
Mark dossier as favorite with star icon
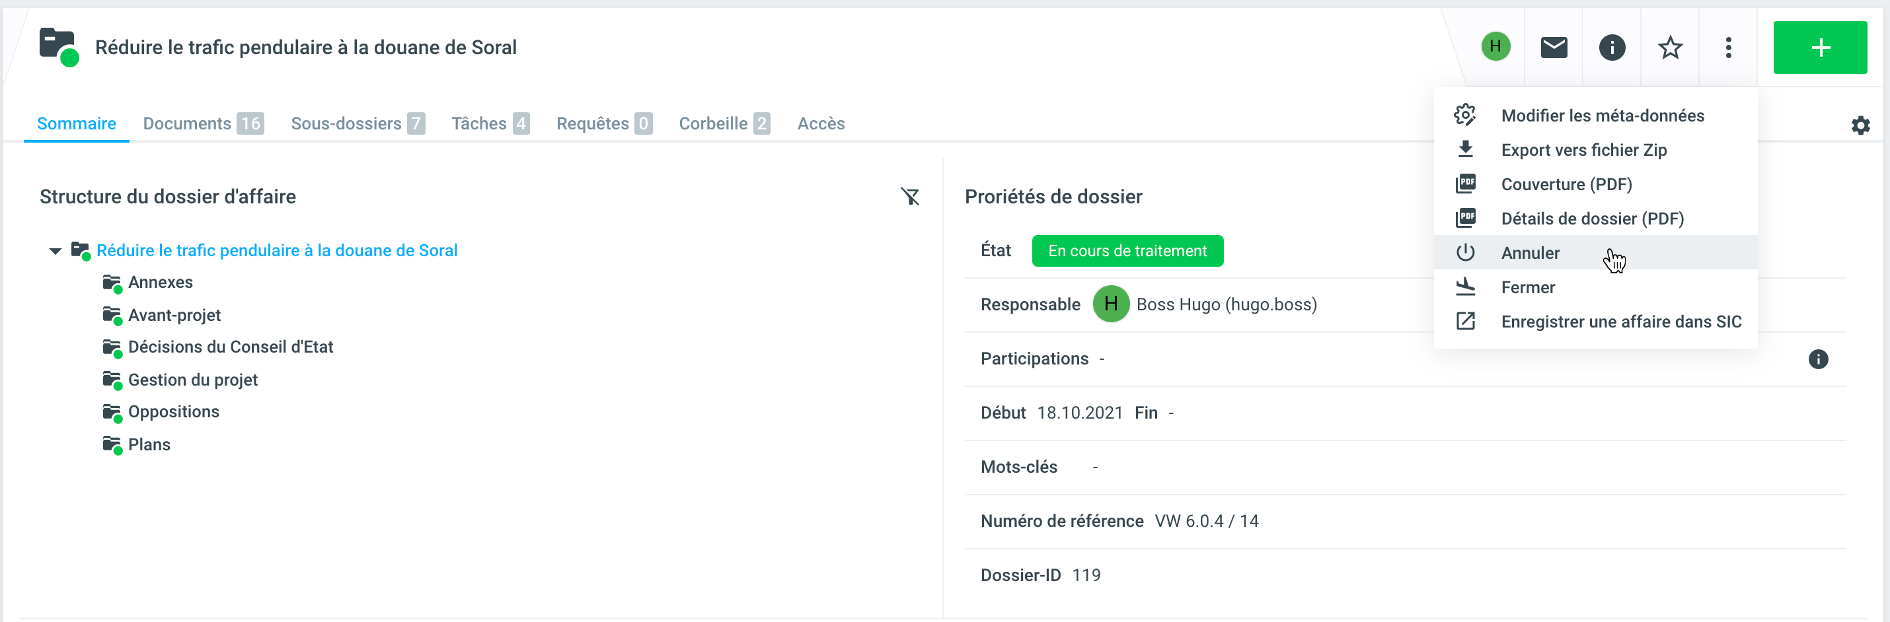click(x=1670, y=48)
